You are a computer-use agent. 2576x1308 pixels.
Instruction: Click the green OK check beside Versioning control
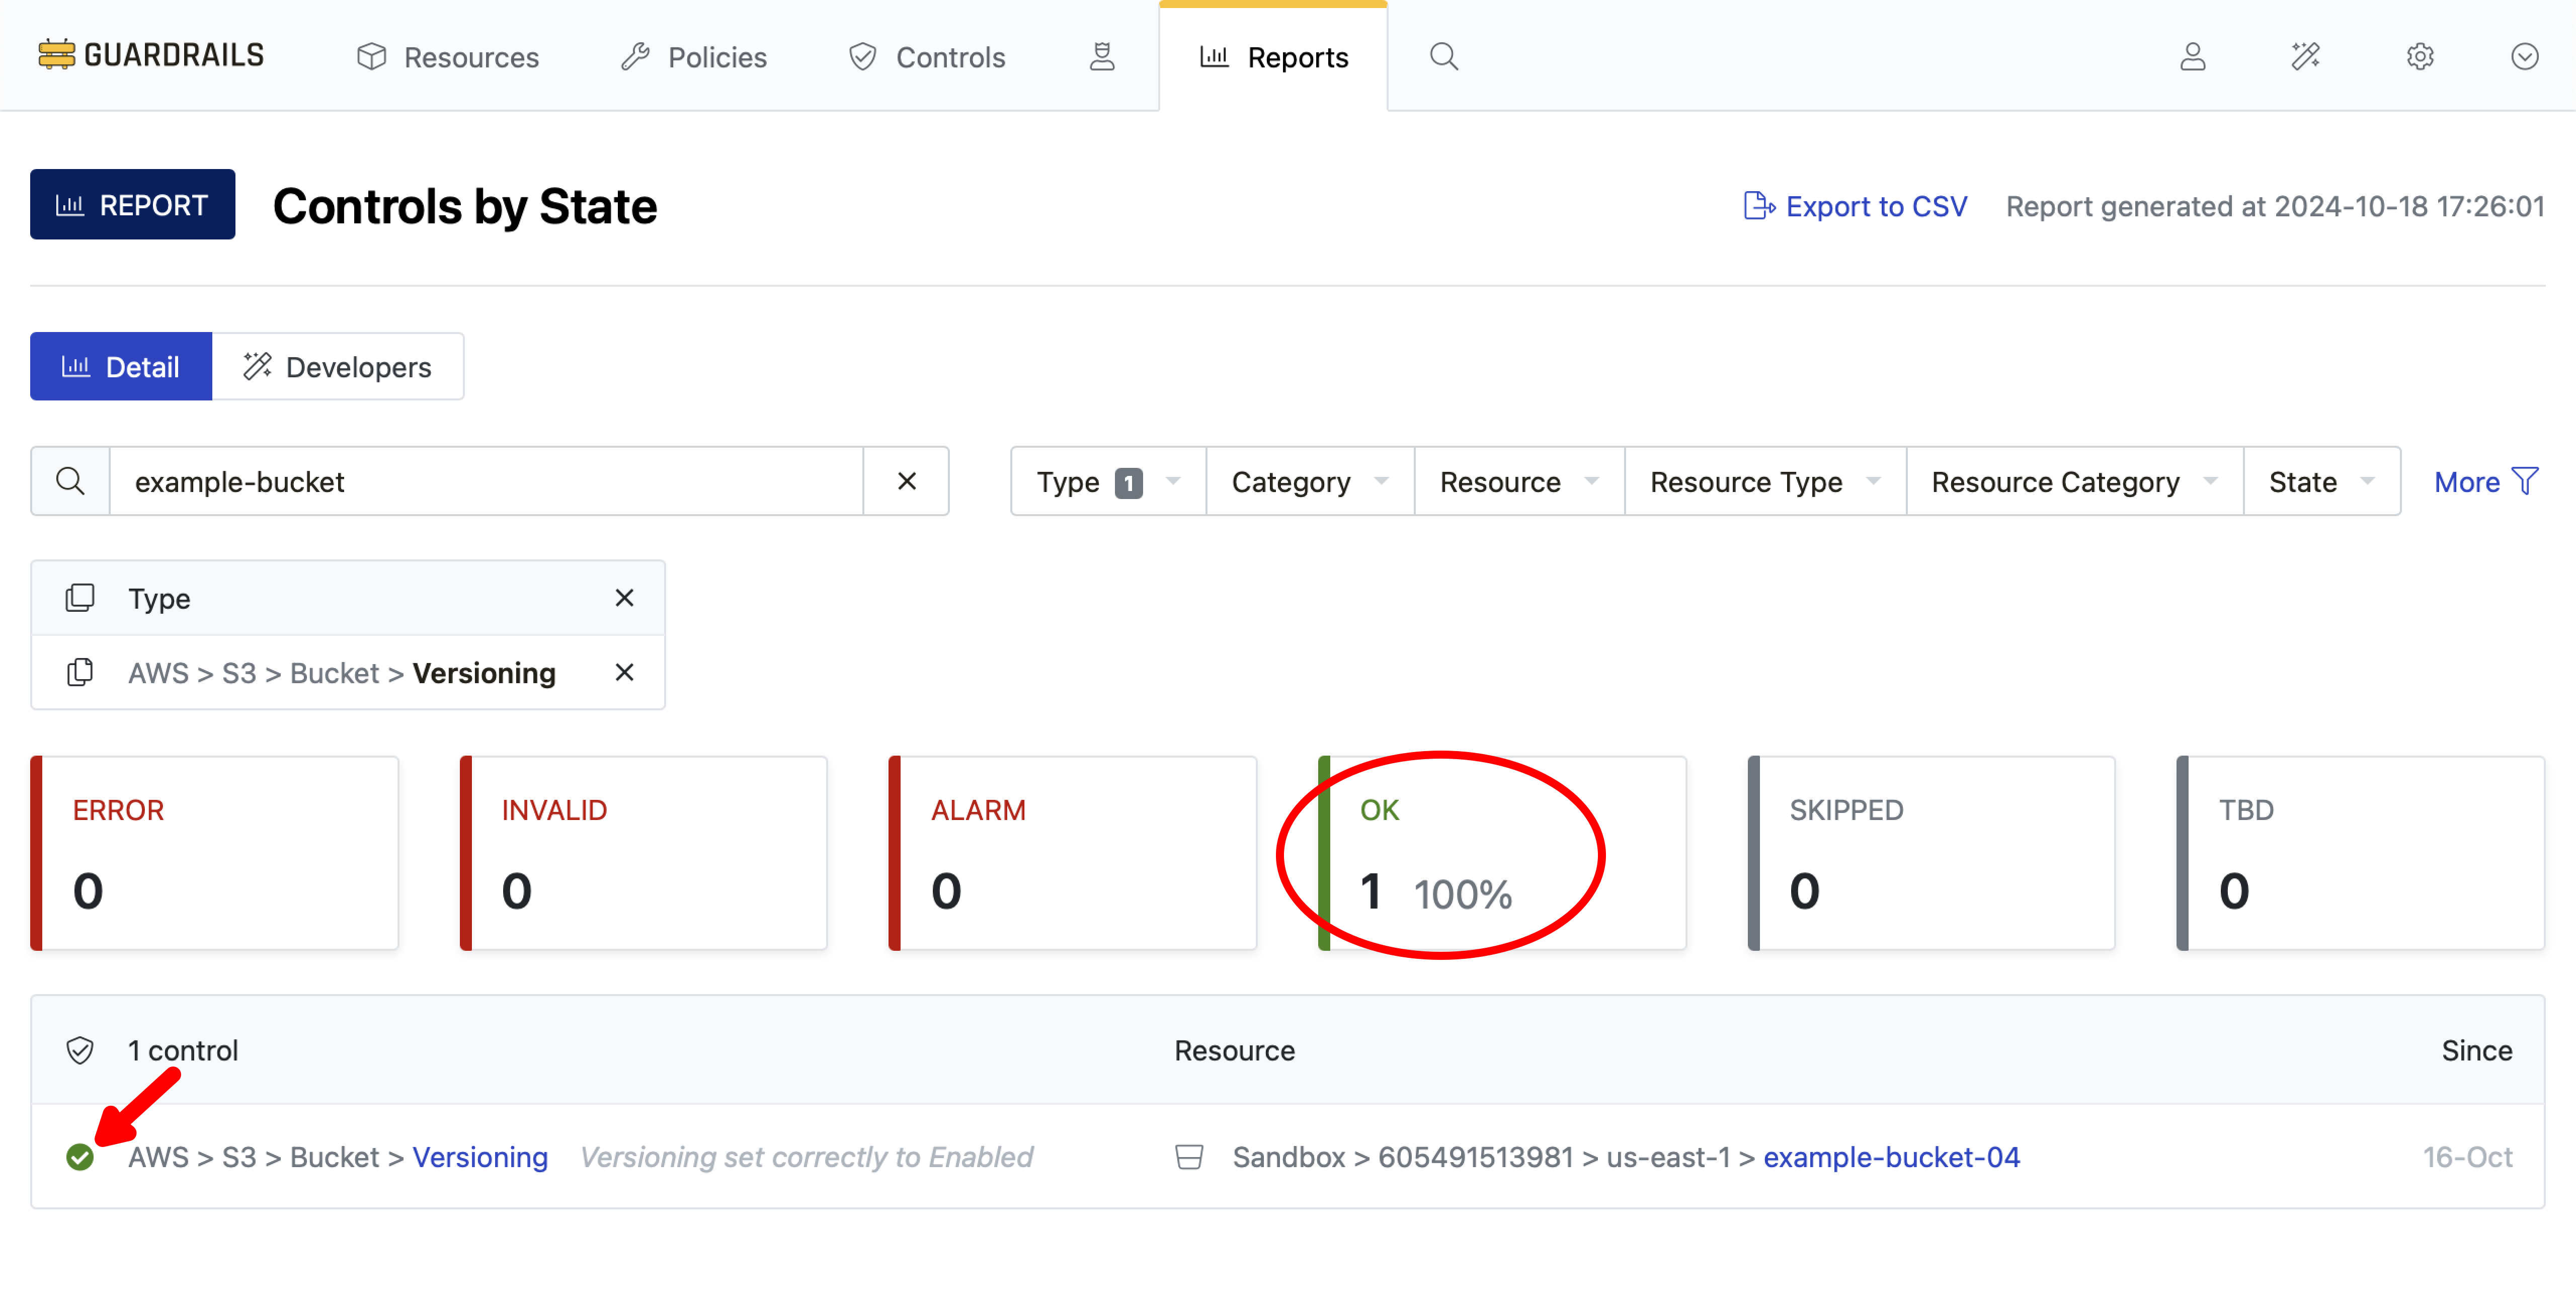(x=80, y=1157)
